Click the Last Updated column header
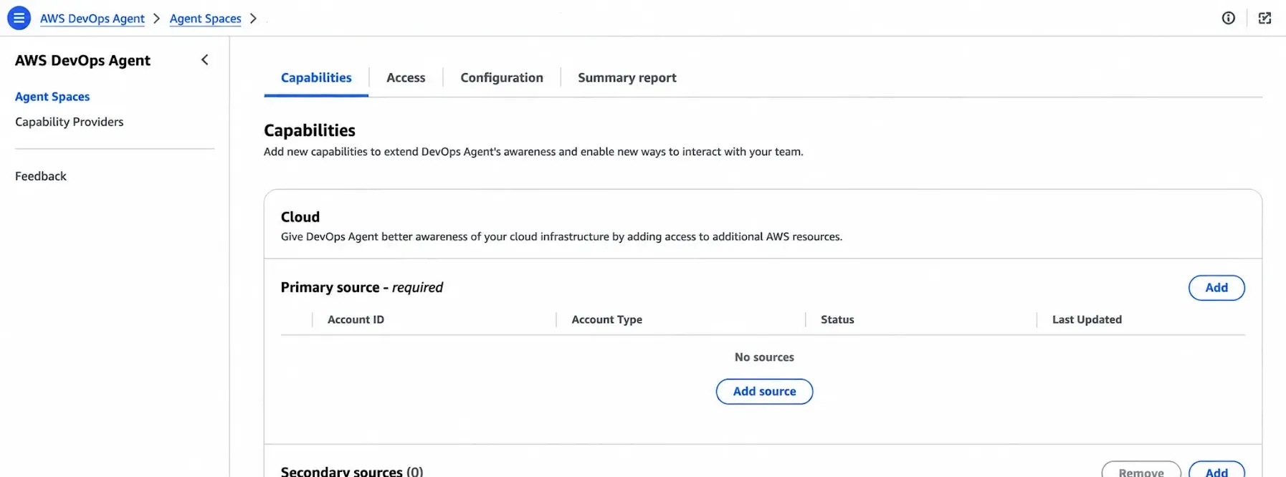Viewport: 1286px width, 477px height. [x=1087, y=319]
